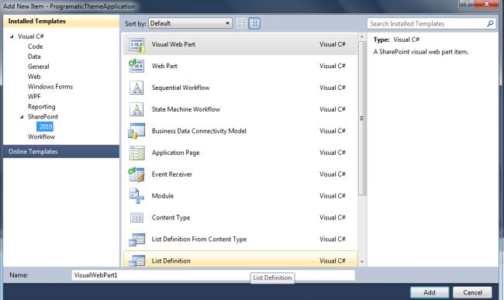504x300 pixels.
Task: Click the Sequential Workflow label
Action: [181, 88]
